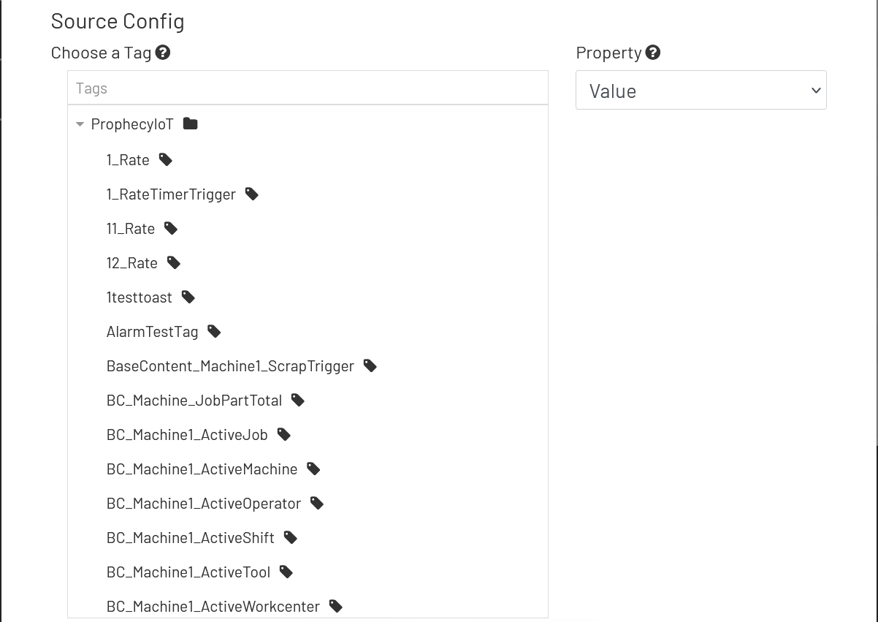
Task: Click the help icon next to Choose a Tag
Action: coord(163,52)
